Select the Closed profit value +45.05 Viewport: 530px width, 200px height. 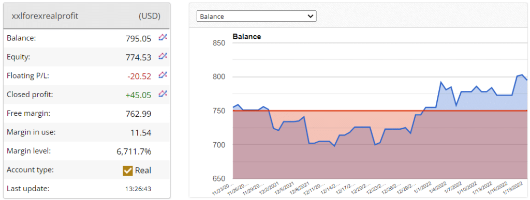pos(138,96)
